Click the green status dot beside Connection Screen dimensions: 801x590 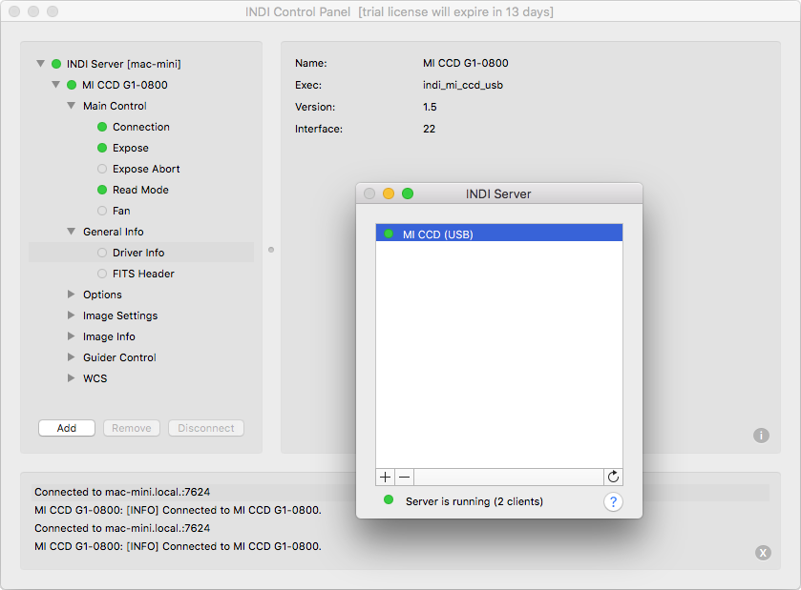pos(102,127)
